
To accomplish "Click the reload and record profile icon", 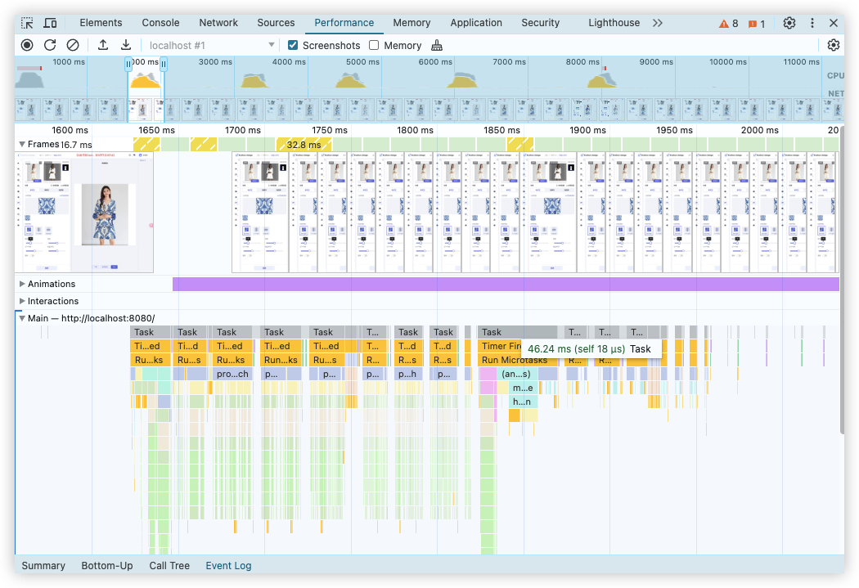I will click(x=50, y=46).
